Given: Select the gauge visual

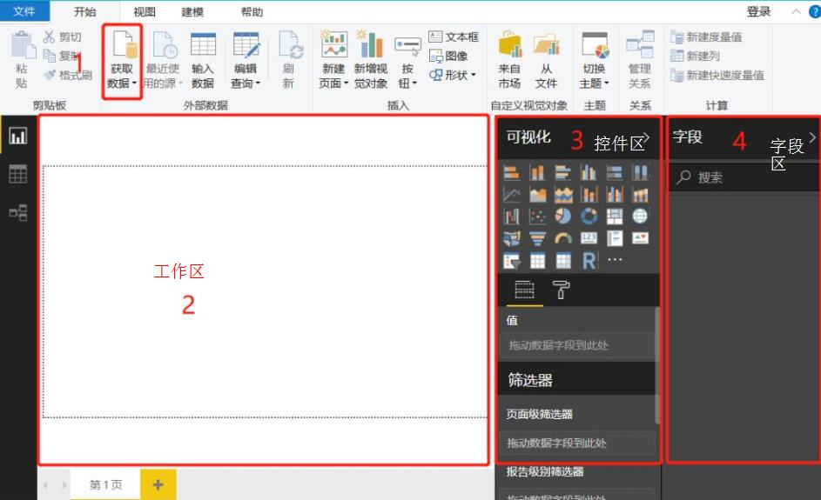Looking at the screenshot, I should click(x=563, y=238).
